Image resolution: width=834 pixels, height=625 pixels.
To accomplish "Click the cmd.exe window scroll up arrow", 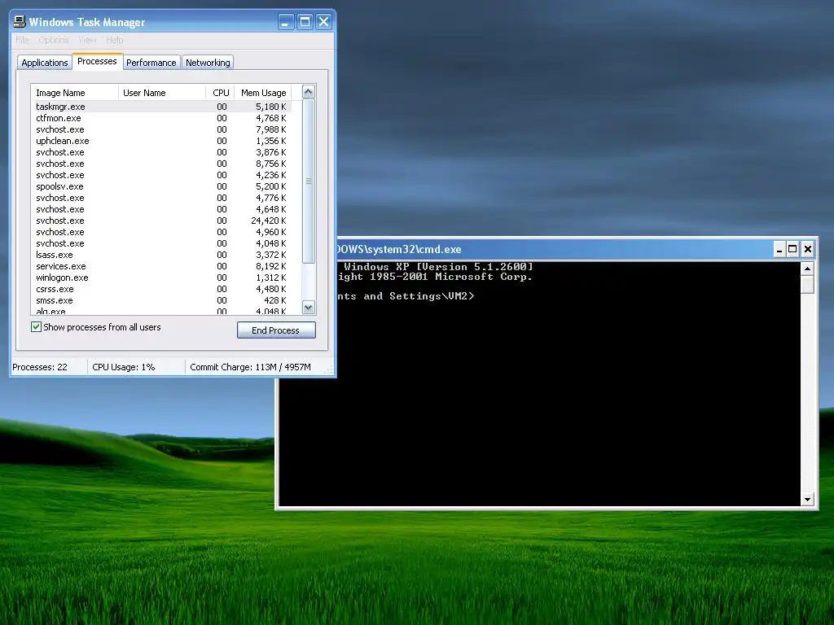I will click(807, 269).
